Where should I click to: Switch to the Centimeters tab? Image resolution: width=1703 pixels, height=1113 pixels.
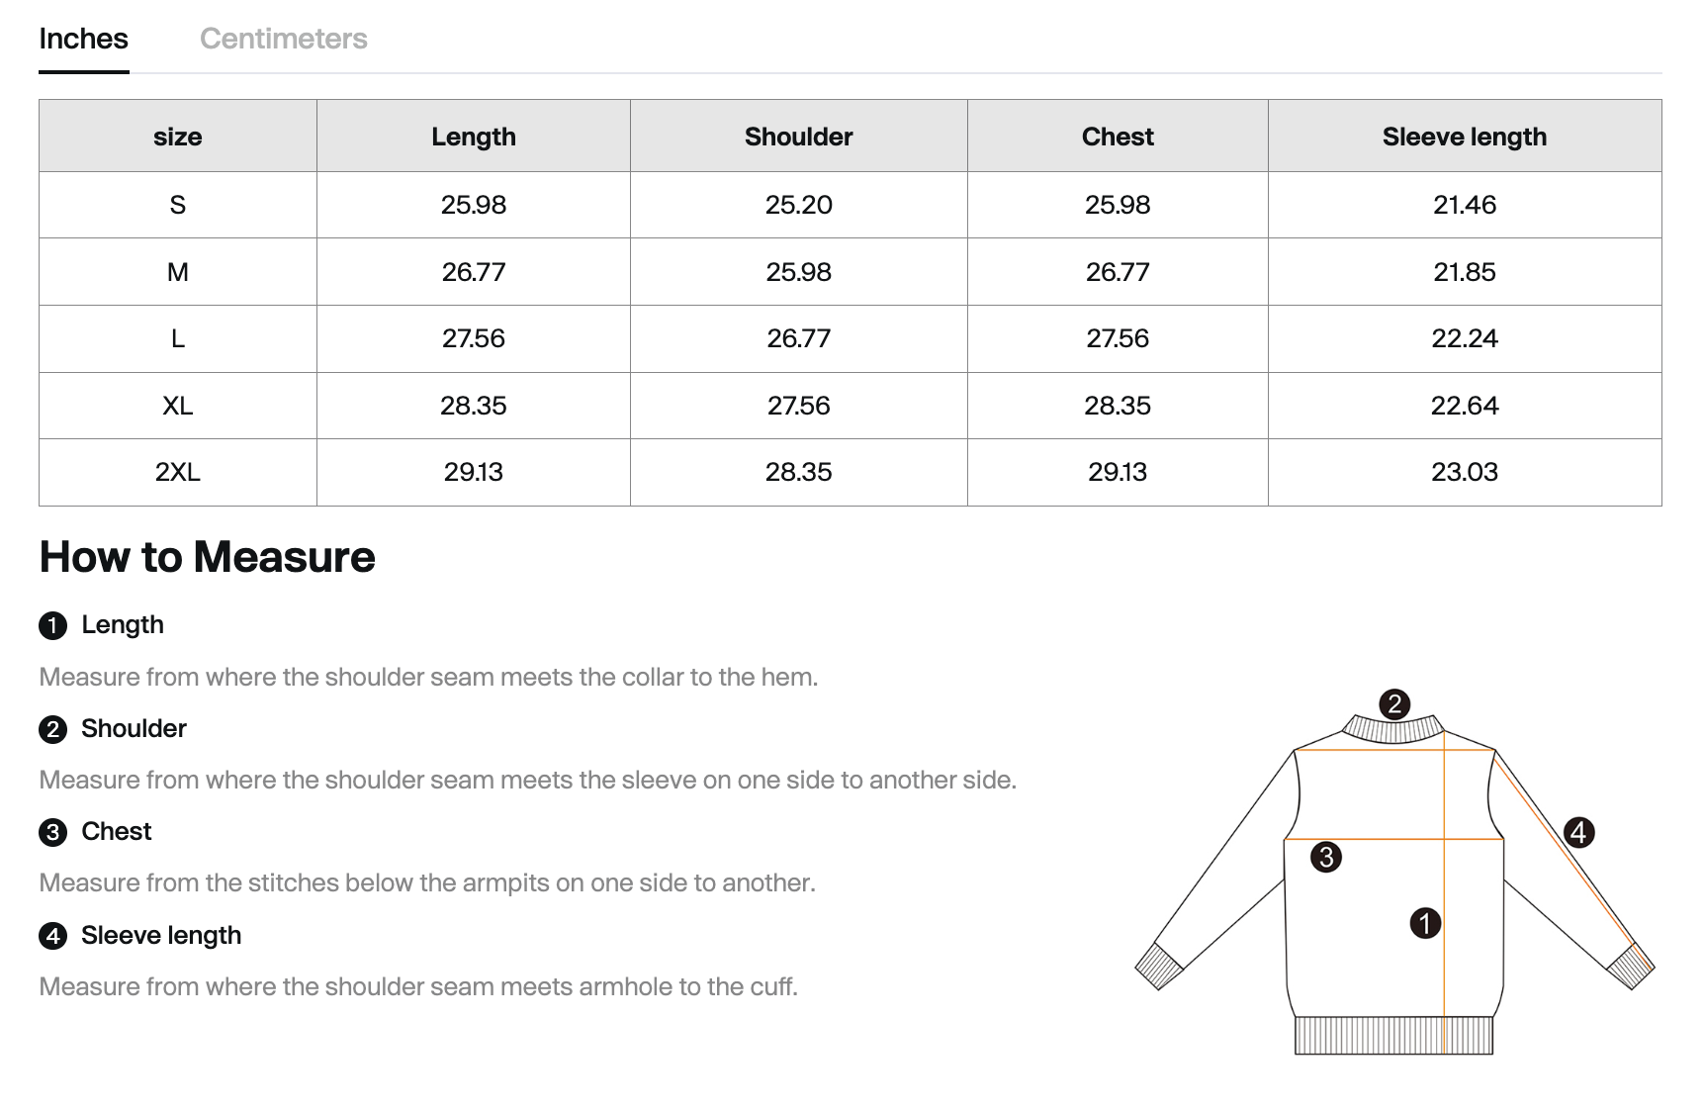coord(284,39)
